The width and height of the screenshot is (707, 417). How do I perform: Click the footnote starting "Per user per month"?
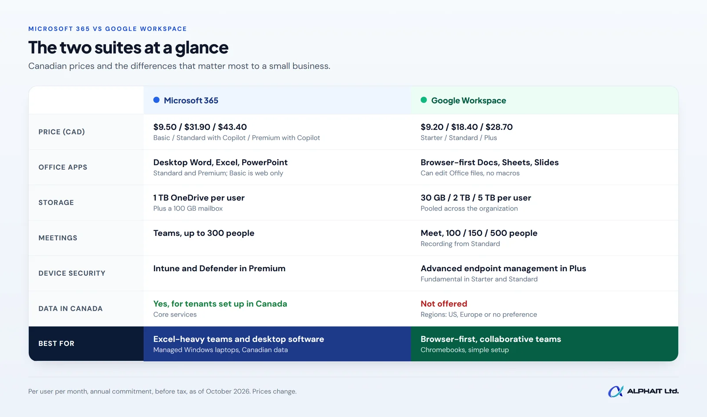click(x=162, y=391)
